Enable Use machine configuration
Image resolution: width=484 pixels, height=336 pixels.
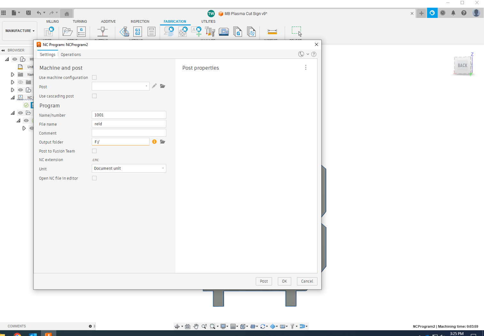click(x=94, y=77)
